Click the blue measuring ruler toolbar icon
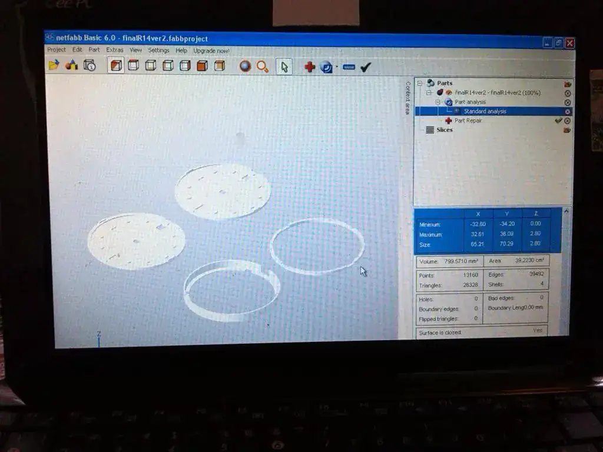 tap(349, 68)
